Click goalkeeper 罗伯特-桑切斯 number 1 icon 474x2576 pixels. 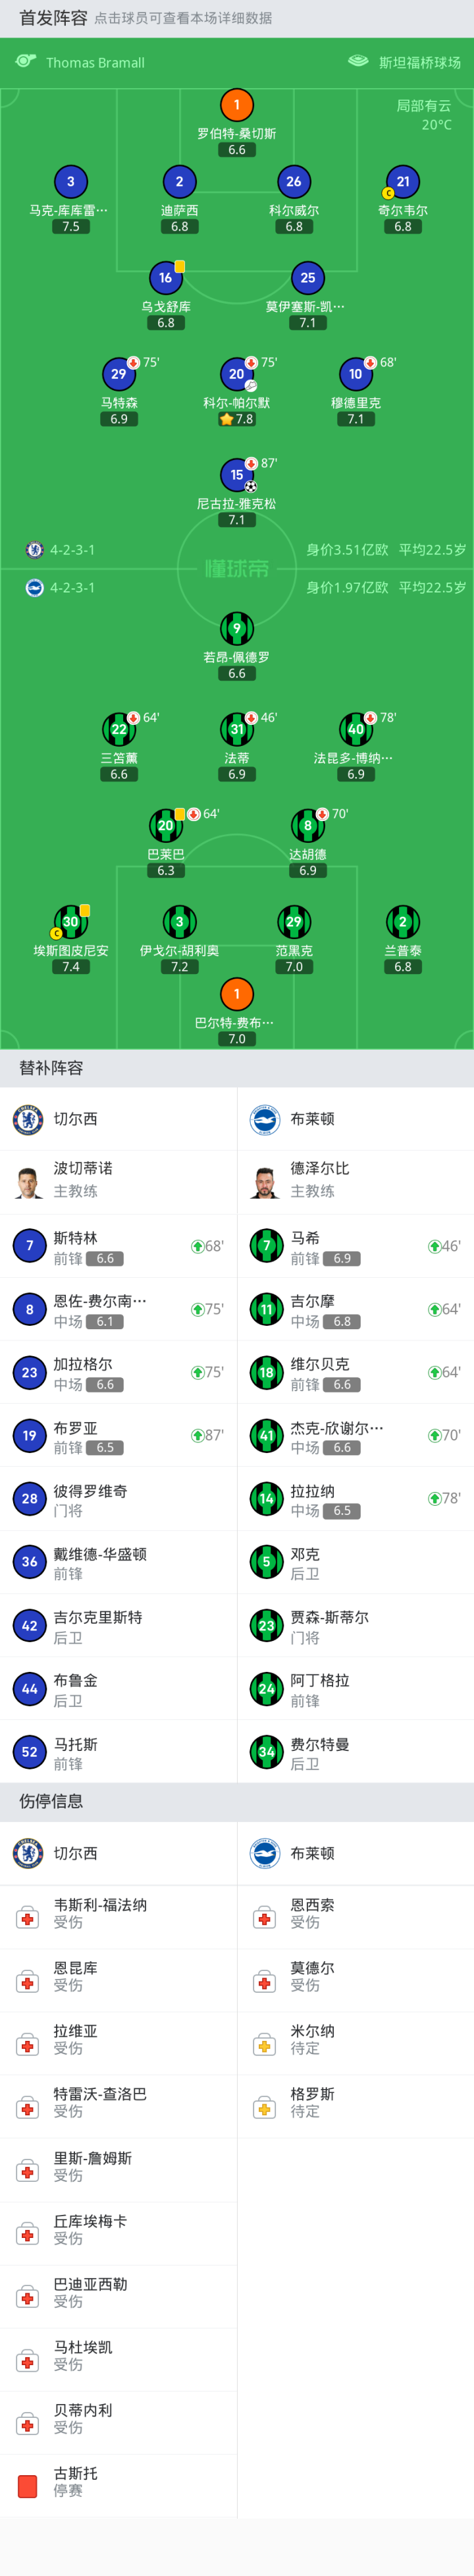click(x=237, y=105)
